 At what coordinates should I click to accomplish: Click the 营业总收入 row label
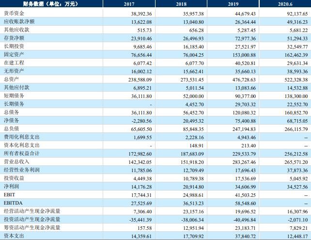(x=16, y=161)
